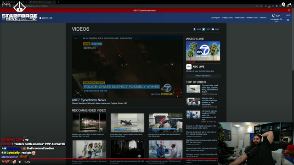Viewport: 294px width, 165px height.
Task: Open Dozens of LAX flights canceled story
Action: coord(201,127)
